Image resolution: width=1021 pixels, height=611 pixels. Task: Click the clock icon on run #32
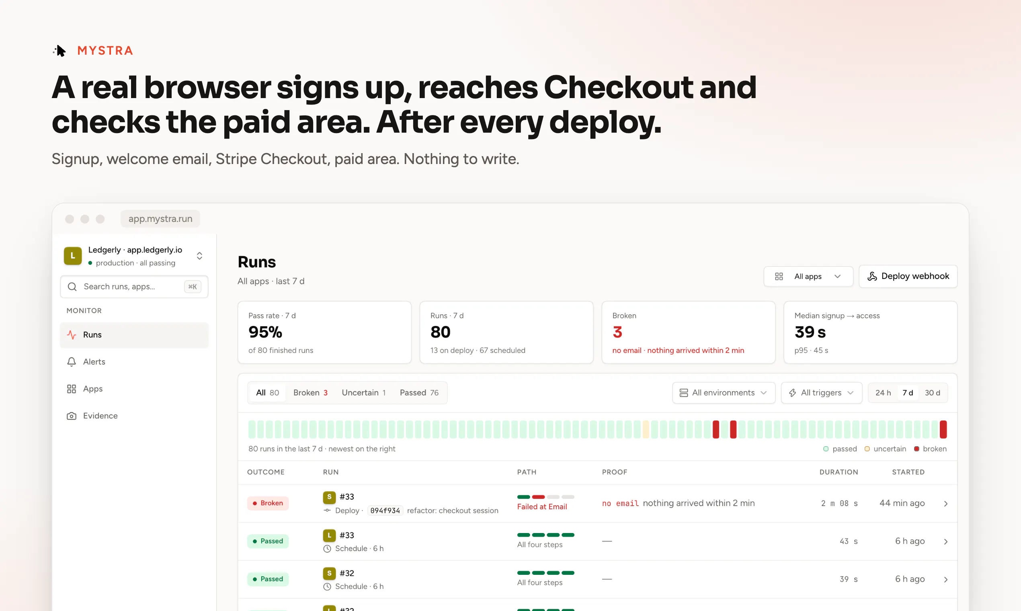(327, 586)
